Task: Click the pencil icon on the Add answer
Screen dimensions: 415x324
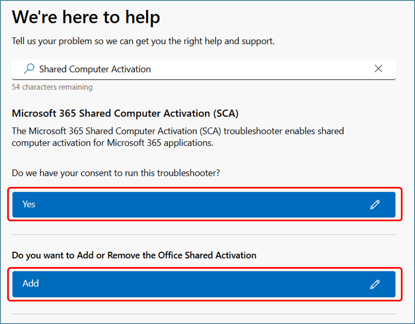Action: [x=375, y=284]
